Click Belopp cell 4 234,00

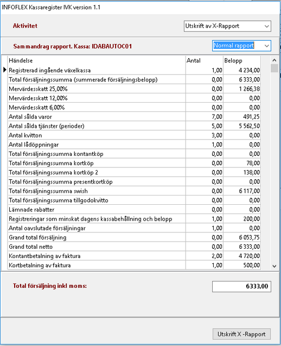coord(242,70)
